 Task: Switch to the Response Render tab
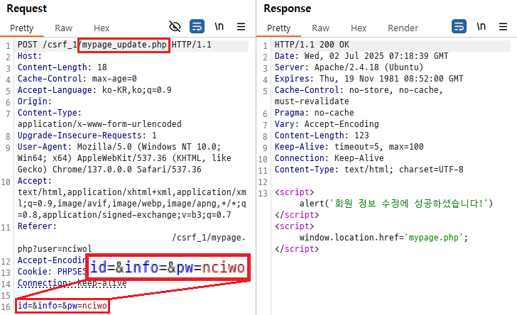click(403, 28)
